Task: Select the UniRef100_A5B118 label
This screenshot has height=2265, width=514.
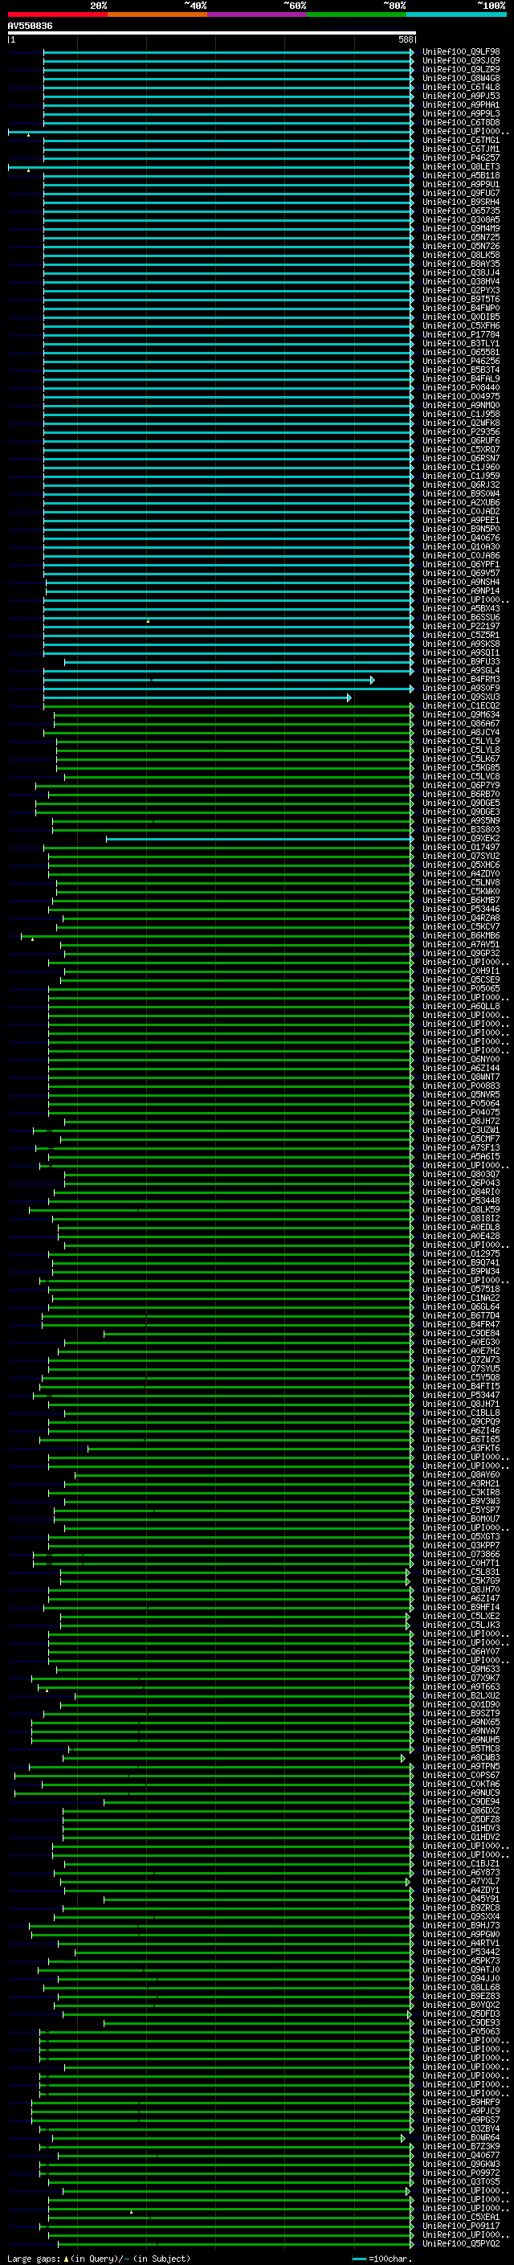Action: click(x=460, y=176)
